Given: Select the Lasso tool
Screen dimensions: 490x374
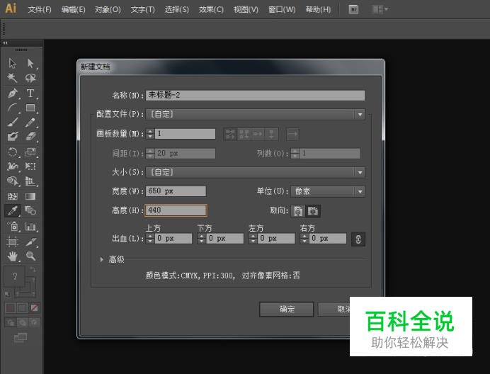Looking at the screenshot, I should coord(30,78).
